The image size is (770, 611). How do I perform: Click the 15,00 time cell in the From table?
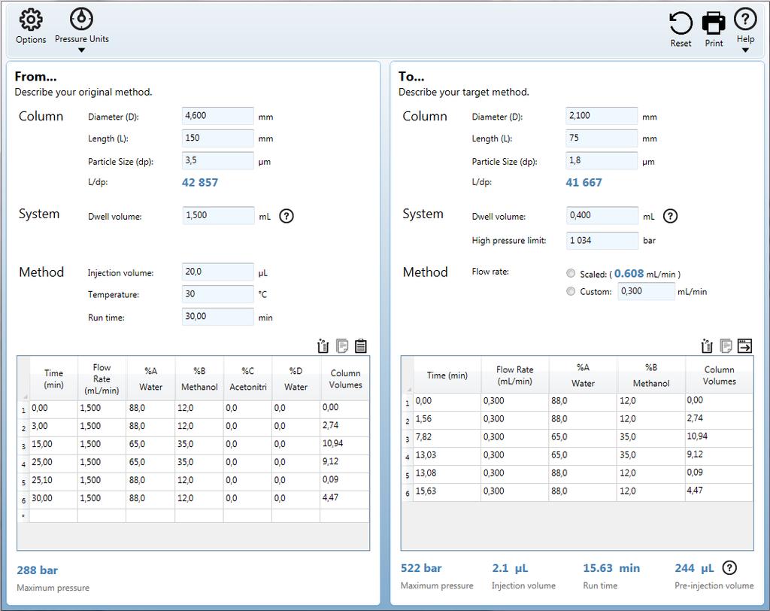(x=53, y=445)
